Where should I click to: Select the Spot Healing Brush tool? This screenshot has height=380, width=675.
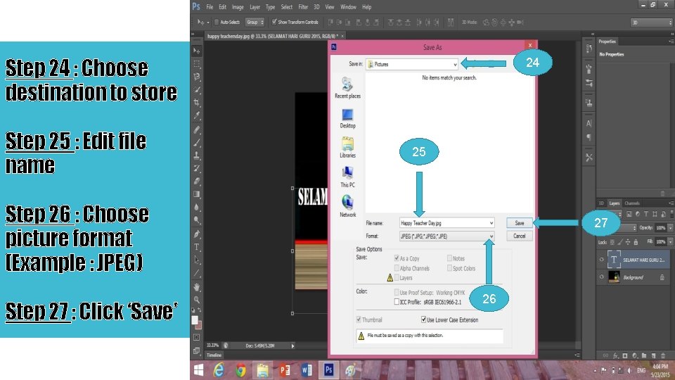click(x=197, y=129)
